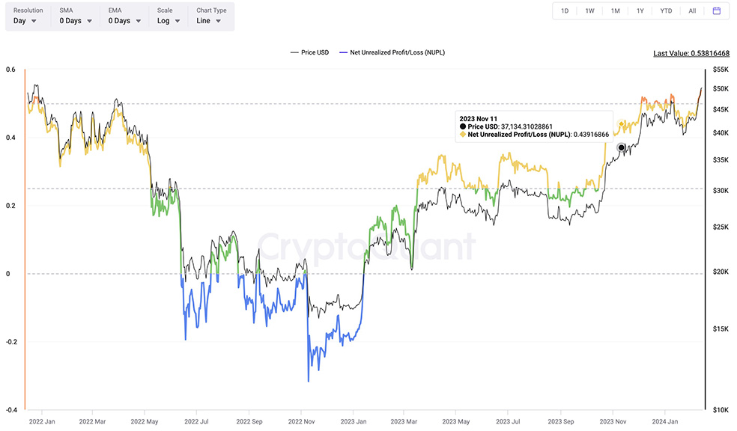Viewport: 737px width, 431px height.
Task: Show the All time range
Action: (x=692, y=11)
